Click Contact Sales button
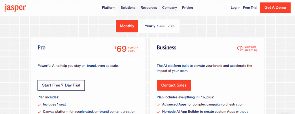The width and height of the screenshot is (295, 114). coord(174,85)
